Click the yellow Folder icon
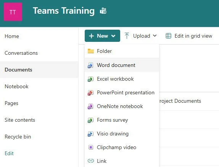The image size is (219, 167). coord(91,51)
